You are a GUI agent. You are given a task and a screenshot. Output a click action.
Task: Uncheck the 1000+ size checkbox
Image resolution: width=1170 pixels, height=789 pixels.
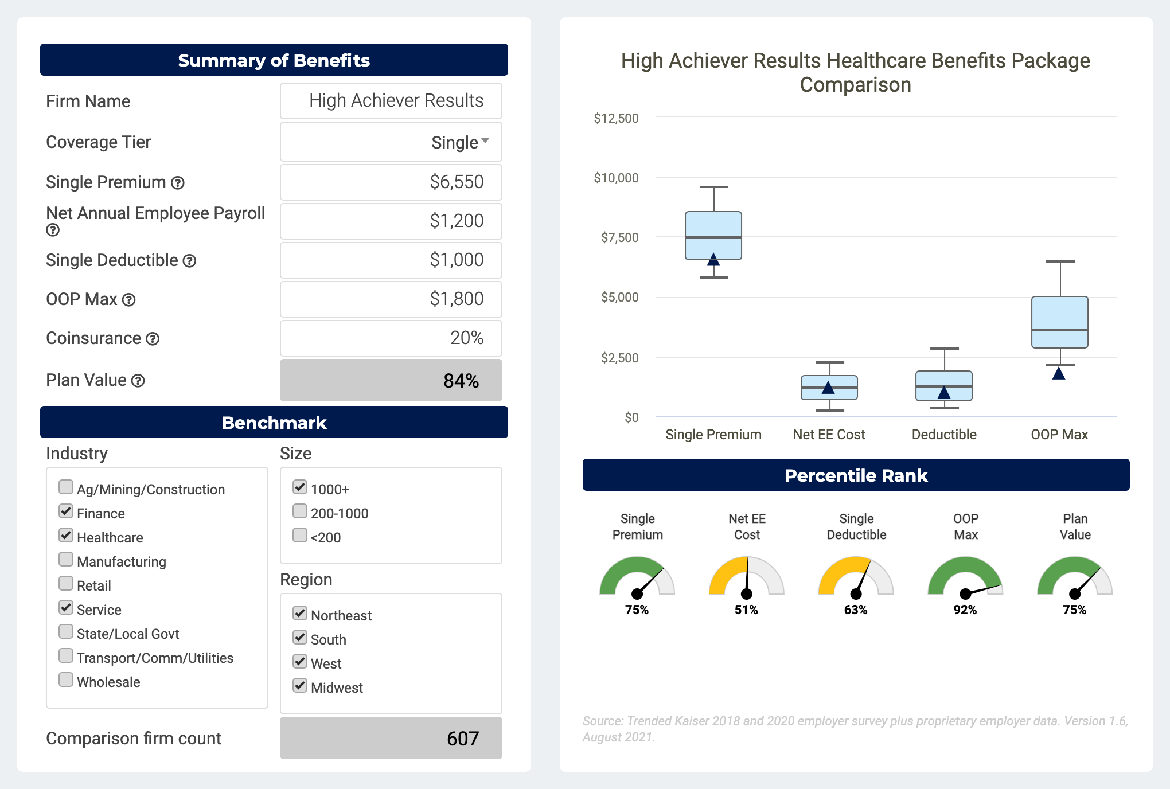(x=300, y=487)
